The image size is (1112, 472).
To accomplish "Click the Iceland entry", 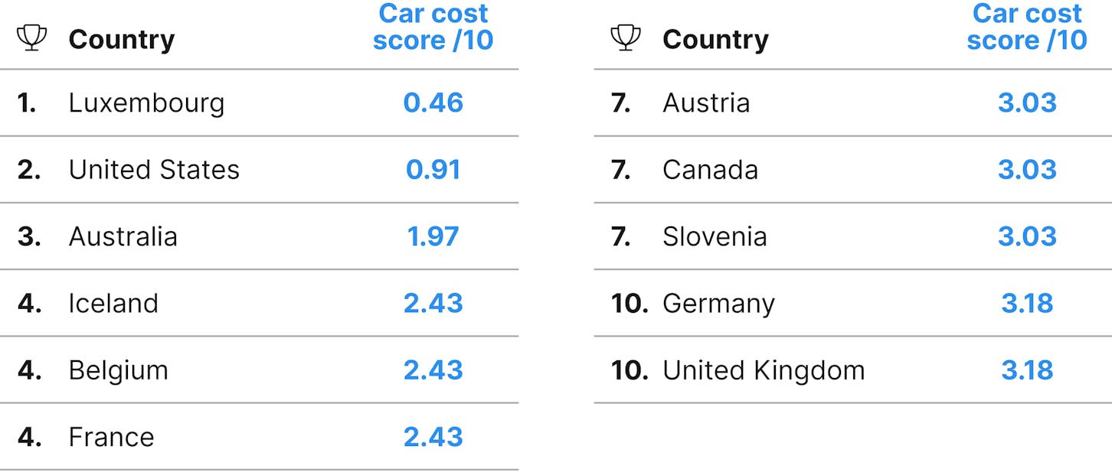I will [113, 304].
